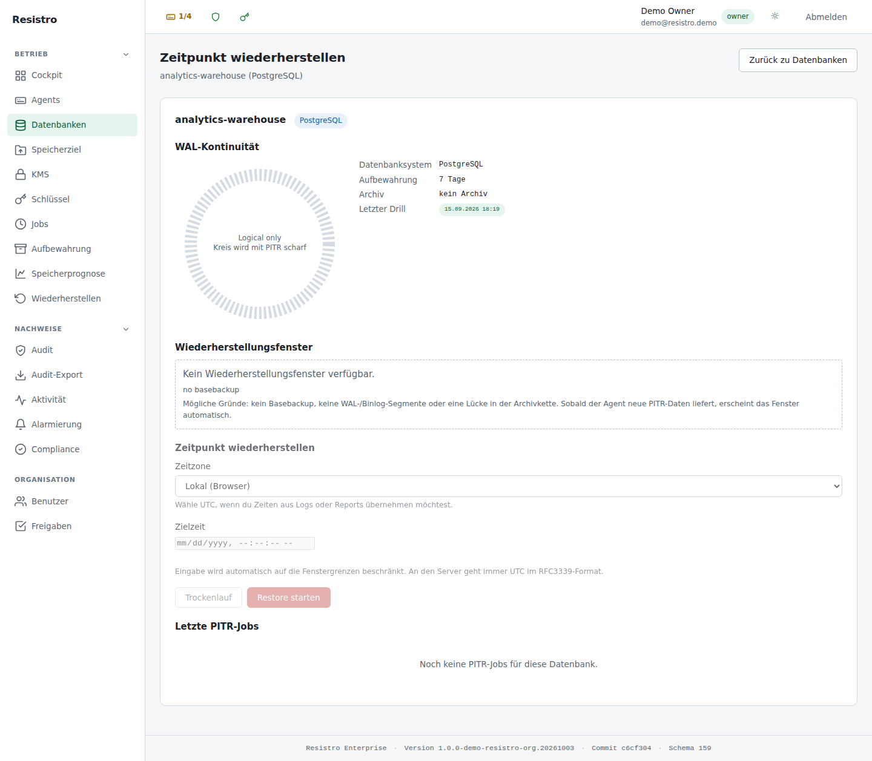The image size is (872, 761).
Task: Click the Jobs clock icon
Action: click(x=21, y=225)
